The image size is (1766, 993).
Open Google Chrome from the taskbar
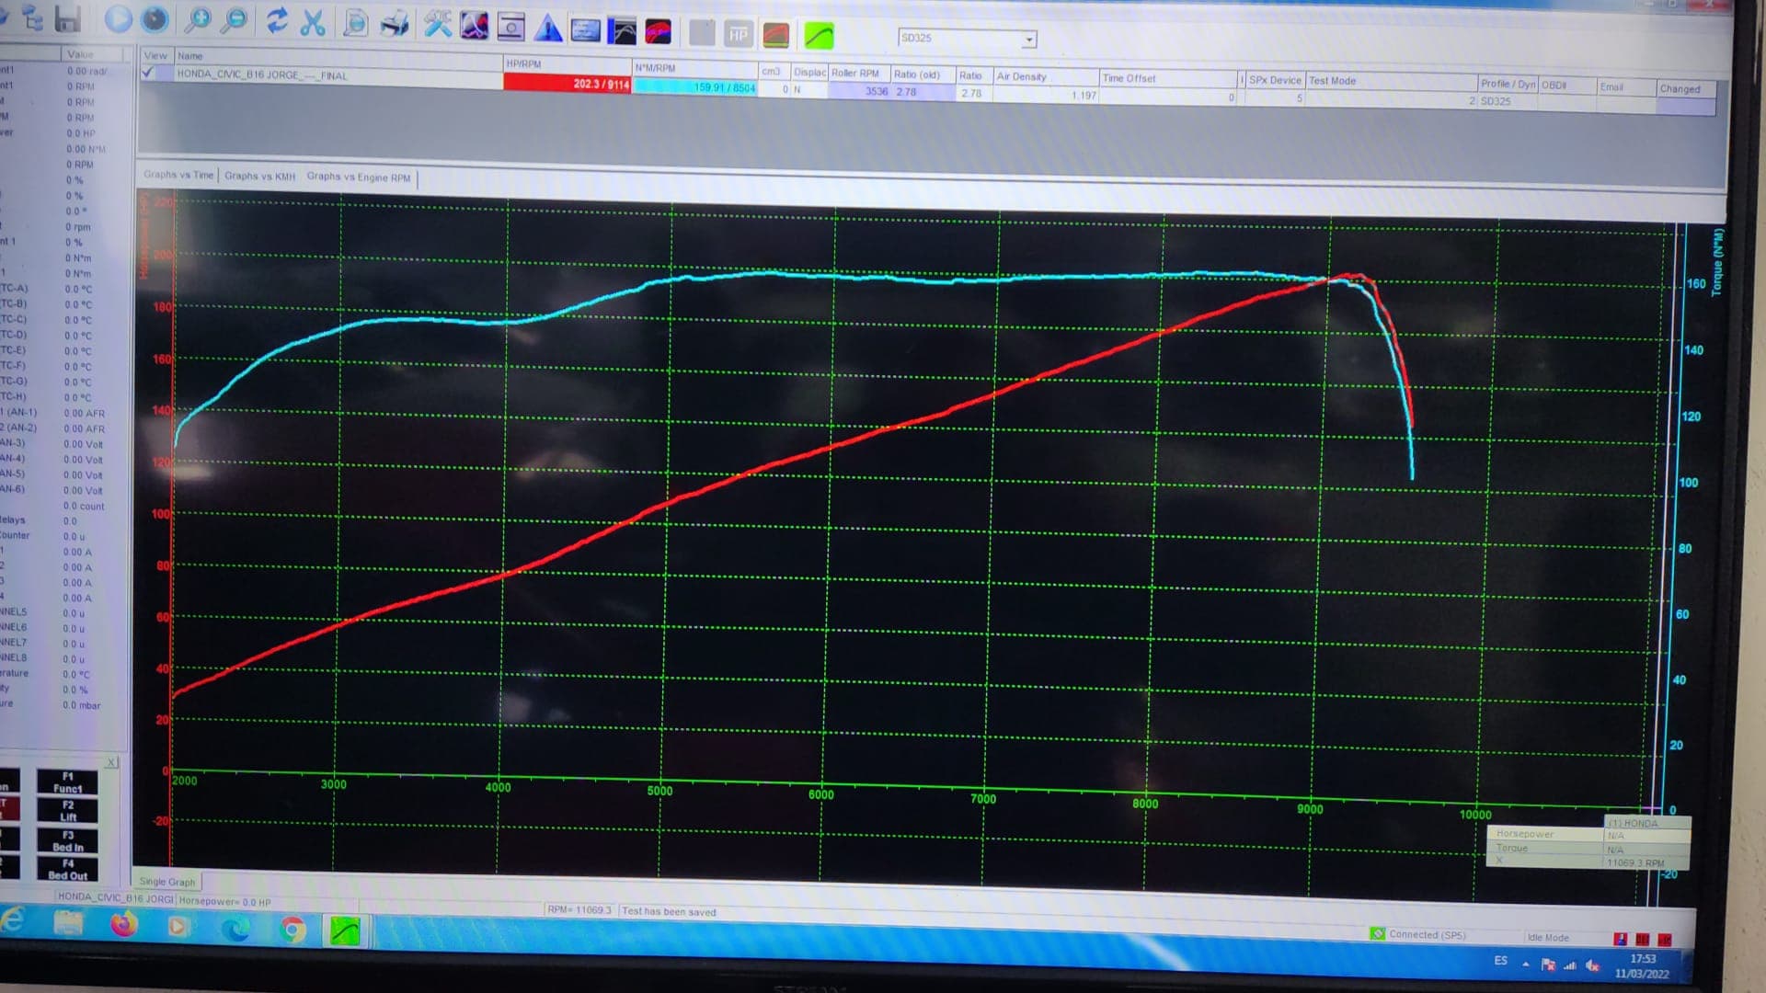click(x=292, y=930)
